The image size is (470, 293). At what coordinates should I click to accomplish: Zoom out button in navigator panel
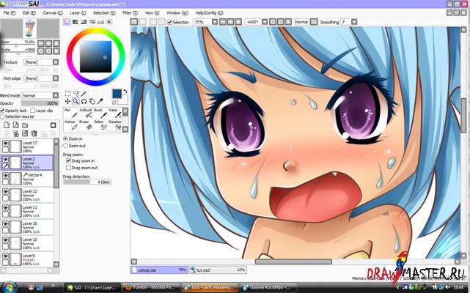[41, 43]
